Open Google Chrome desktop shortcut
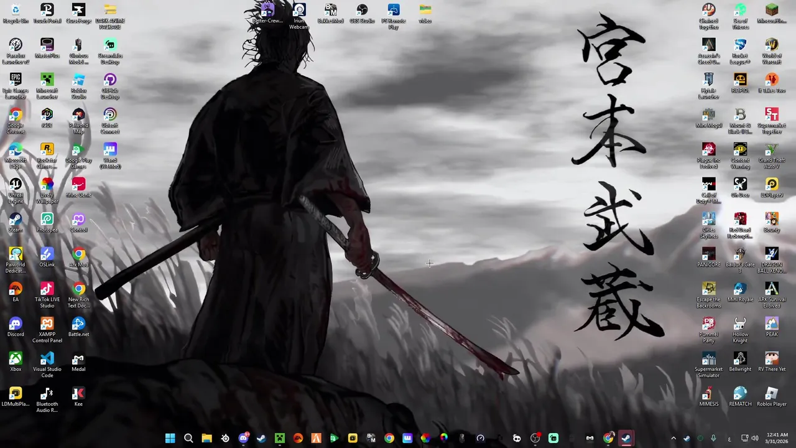This screenshot has height=448, width=796. 16,121
